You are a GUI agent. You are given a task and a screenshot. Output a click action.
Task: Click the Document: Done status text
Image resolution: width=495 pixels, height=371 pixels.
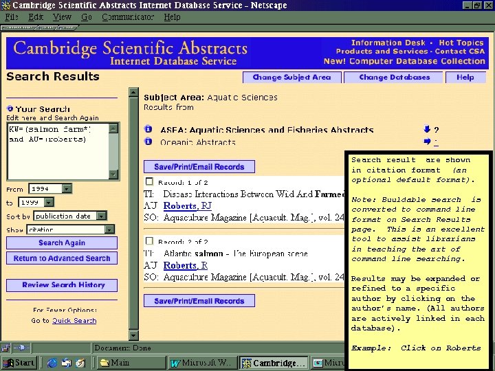pyautogui.click(x=122, y=348)
